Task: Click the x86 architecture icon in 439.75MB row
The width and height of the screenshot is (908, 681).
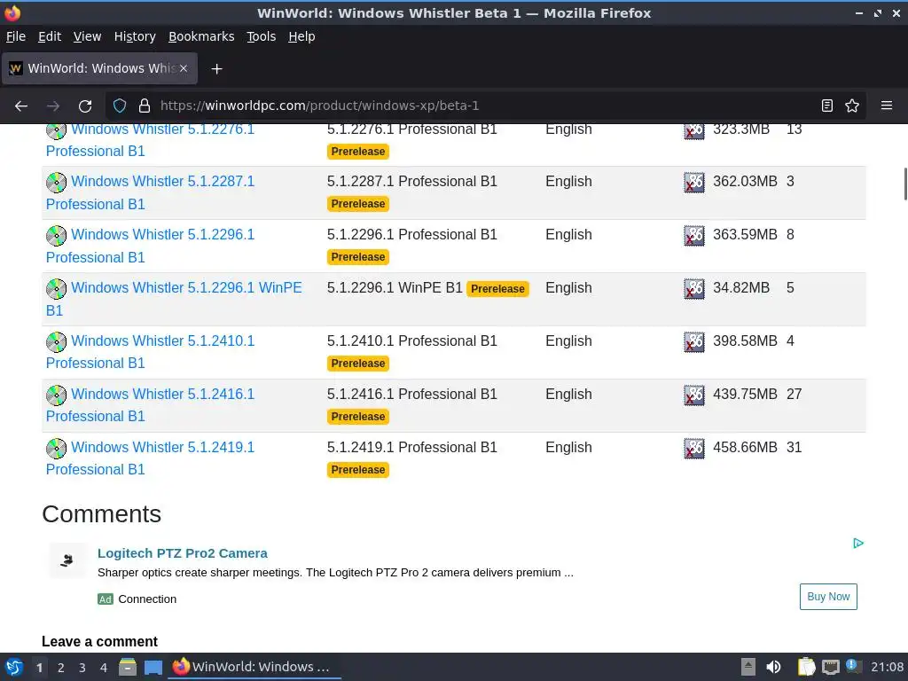Action: pyautogui.click(x=694, y=395)
